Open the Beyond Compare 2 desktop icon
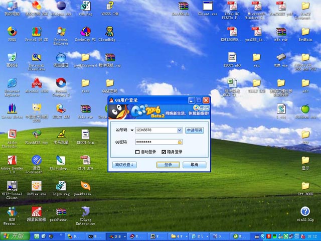Viewport: 321px width, 241px height. pyautogui.click(x=61, y=83)
